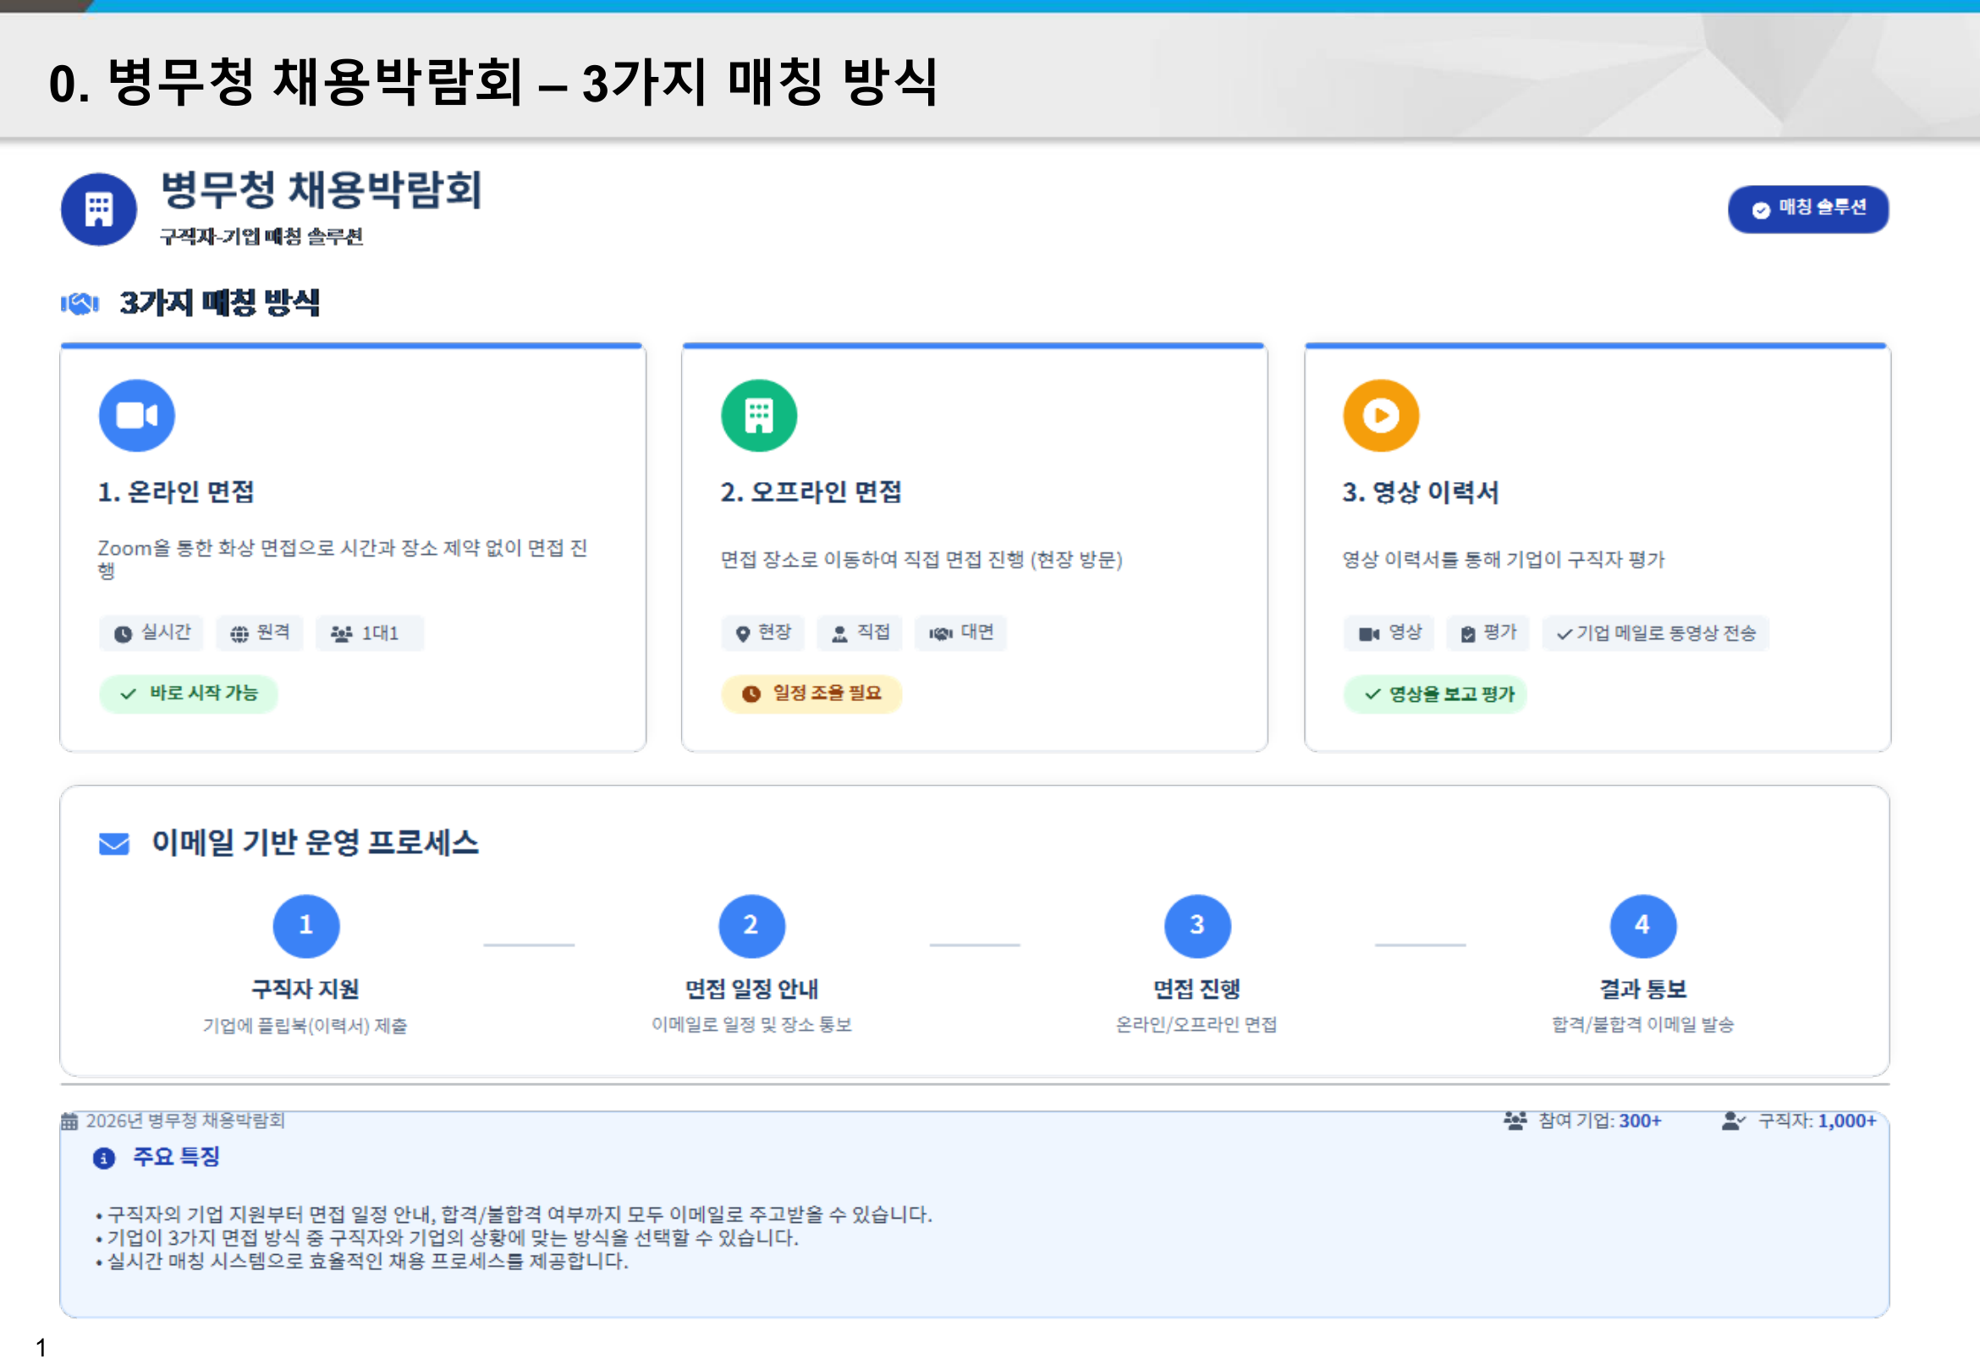Click step circle 2 for 면접 일정 안내
The image size is (1980, 1370).
[x=751, y=925]
